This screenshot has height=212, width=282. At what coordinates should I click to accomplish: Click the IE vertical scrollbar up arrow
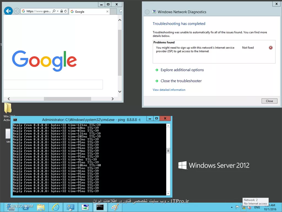coord(120,20)
